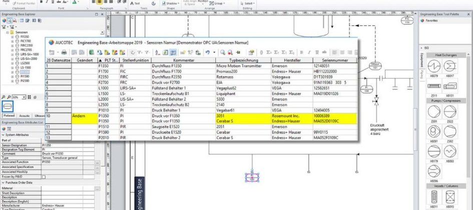Select the X8079 heat exchanger symbol
The image size is (473, 210).
coord(434,66)
